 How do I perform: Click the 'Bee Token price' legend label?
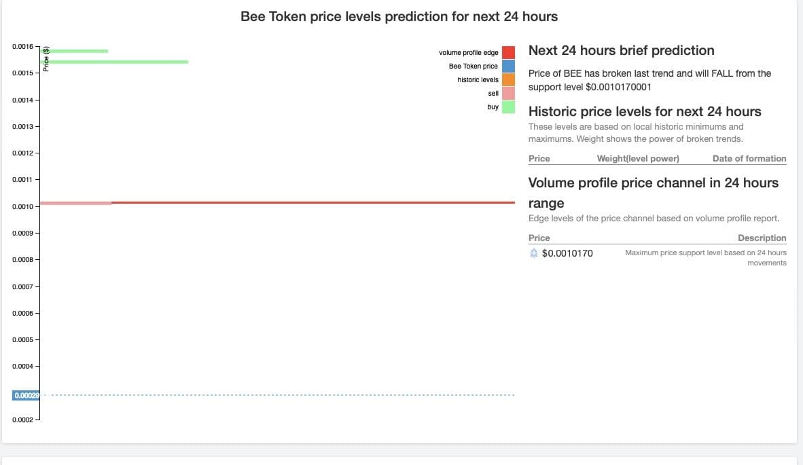[473, 67]
